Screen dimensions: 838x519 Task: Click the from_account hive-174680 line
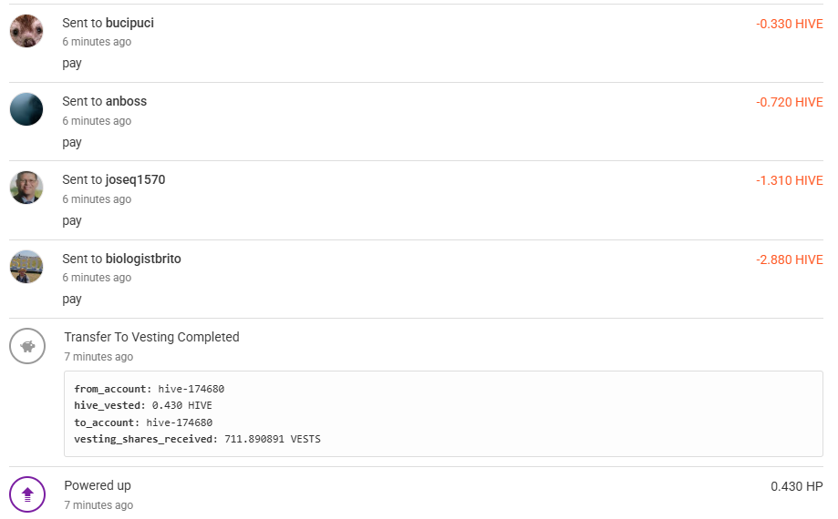pos(149,389)
